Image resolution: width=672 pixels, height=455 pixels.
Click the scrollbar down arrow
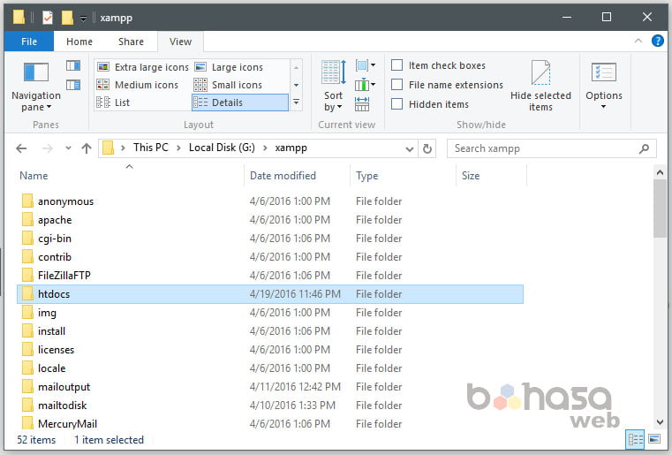coord(660,422)
